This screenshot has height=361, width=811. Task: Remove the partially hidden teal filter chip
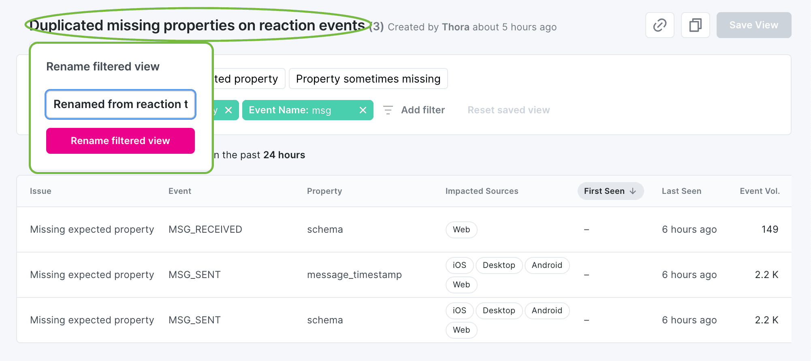click(228, 110)
